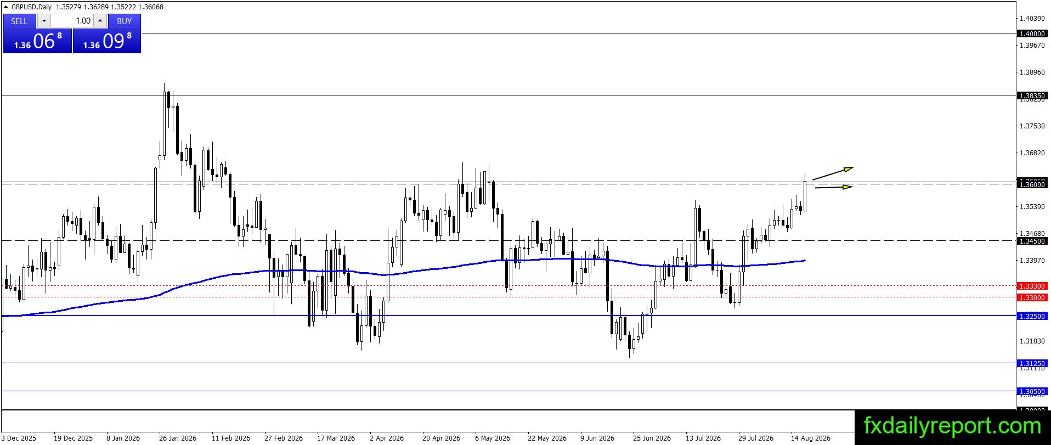Click the blue 1.32500 support label
The width and height of the screenshot is (1051, 445).
point(1032,316)
